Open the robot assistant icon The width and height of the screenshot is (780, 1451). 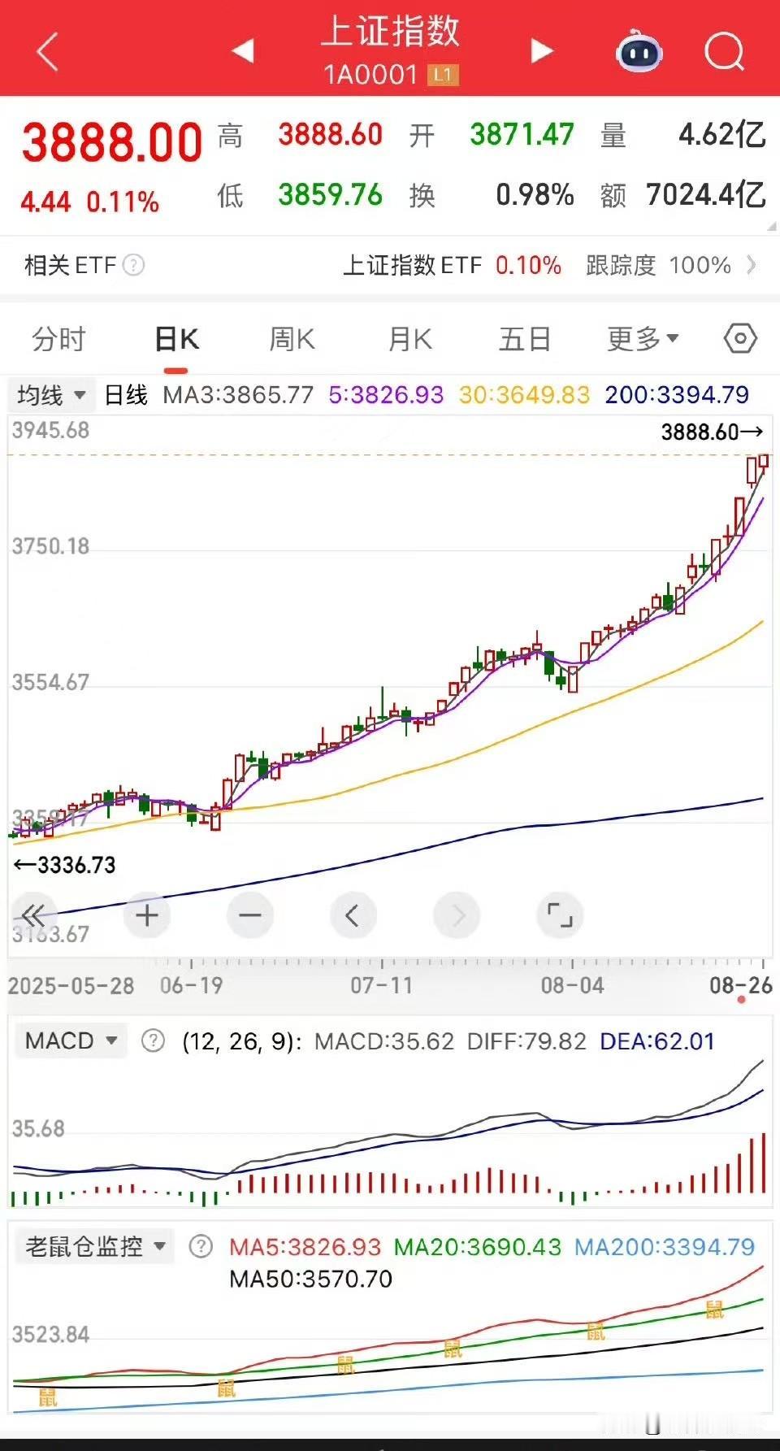tap(639, 52)
